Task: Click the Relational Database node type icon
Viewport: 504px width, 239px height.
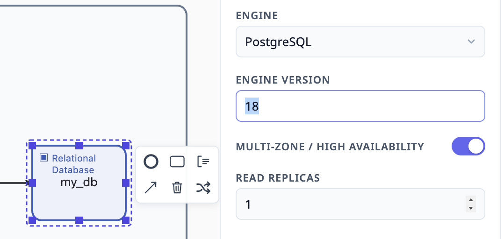Action: [44, 157]
